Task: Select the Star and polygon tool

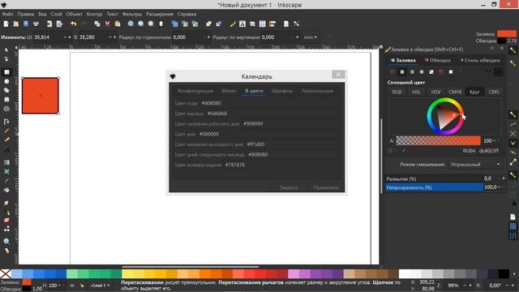Action: tap(6, 90)
